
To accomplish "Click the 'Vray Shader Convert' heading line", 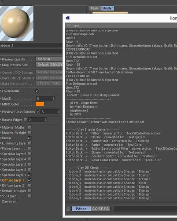I will (x=92, y=130).
